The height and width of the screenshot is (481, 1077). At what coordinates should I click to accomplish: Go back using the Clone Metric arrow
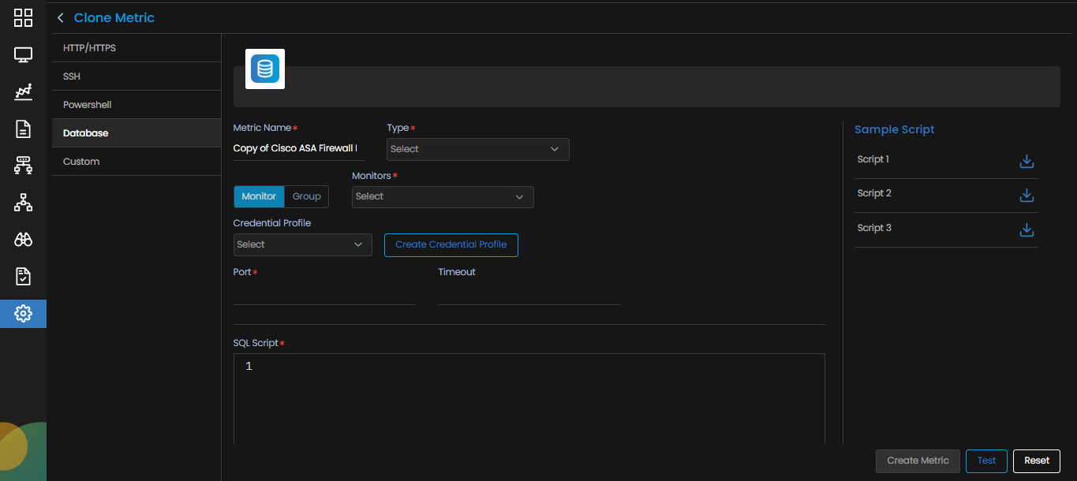[x=61, y=17]
